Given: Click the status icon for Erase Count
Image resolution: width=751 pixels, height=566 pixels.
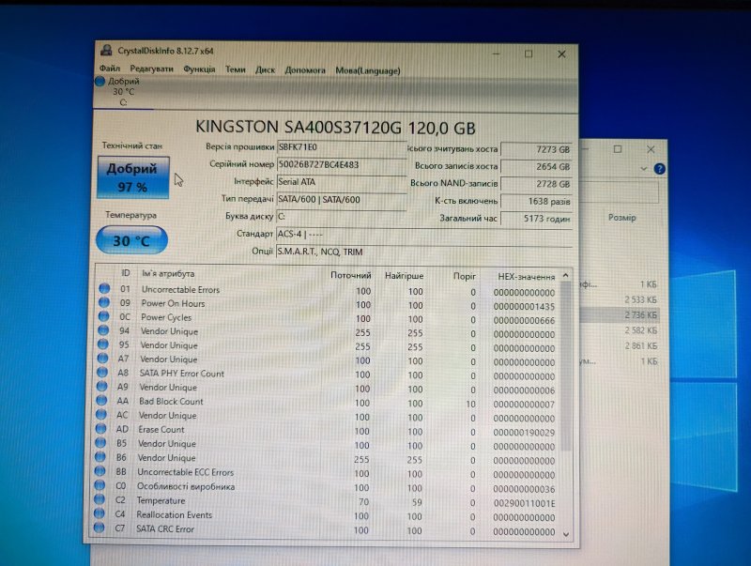Looking at the screenshot, I should pyautogui.click(x=104, y=430).
